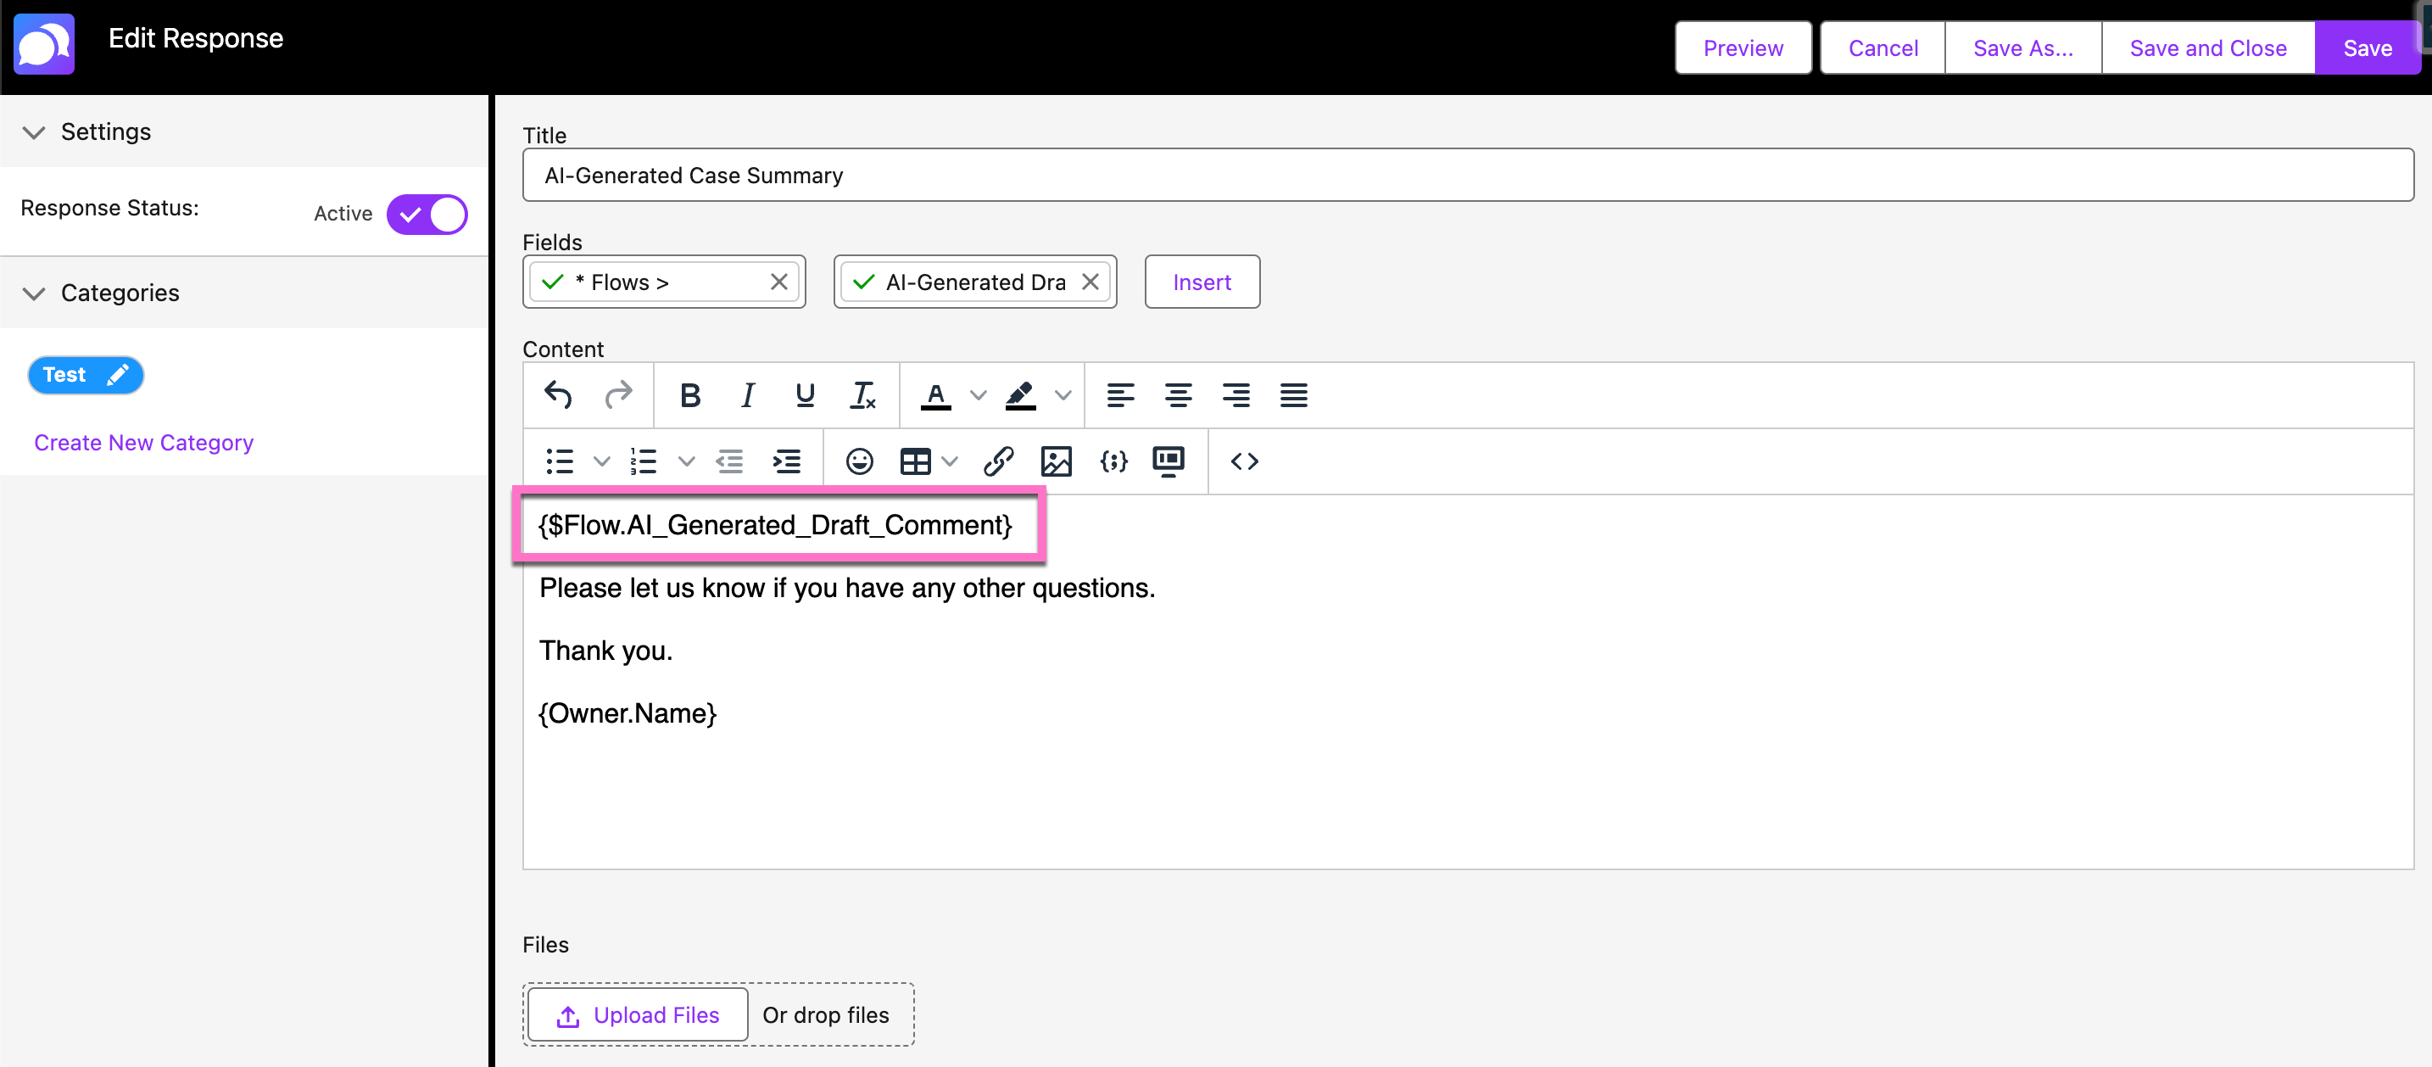Click the Cancel button

(1883, 48)
